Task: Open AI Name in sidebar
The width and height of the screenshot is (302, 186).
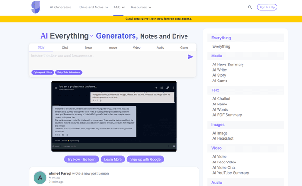Action: coord(220,104)
